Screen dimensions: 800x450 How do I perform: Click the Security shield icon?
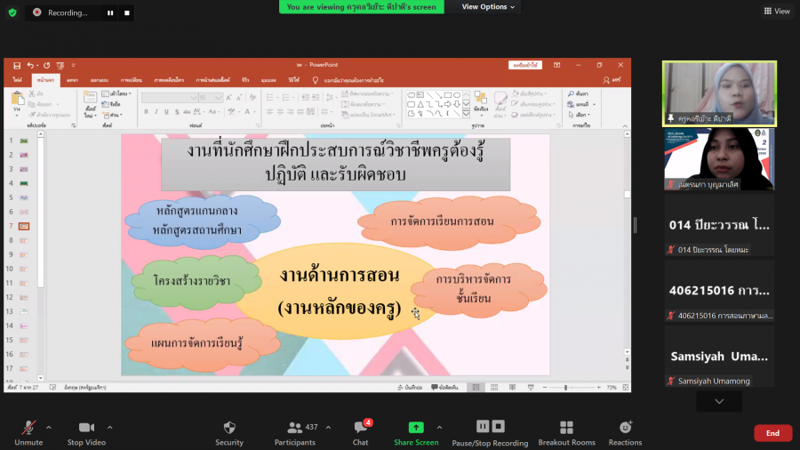click(x=229, y=428)
